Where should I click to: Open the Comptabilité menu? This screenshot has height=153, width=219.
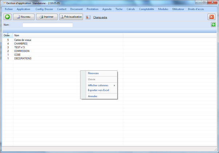tap(147, 9)
